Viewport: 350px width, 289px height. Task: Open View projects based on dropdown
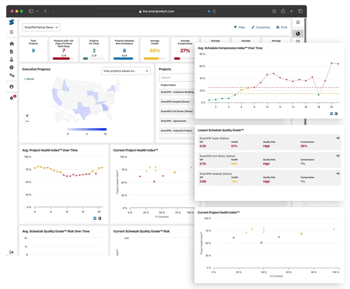[126, 71]
